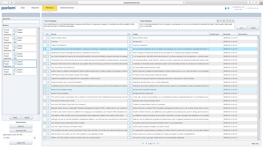This screenshot has height=148, width=263.
Task: Open the browser share menu
Action: click(x=250, y=3)
